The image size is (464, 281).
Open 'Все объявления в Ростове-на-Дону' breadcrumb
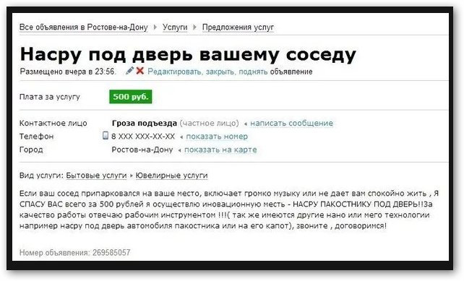click(x=83, y=27)
